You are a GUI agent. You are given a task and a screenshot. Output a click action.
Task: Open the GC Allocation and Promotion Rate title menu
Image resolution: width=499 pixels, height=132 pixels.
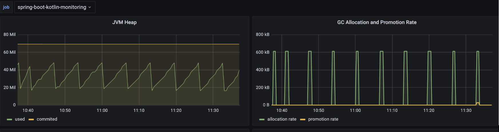377,22
